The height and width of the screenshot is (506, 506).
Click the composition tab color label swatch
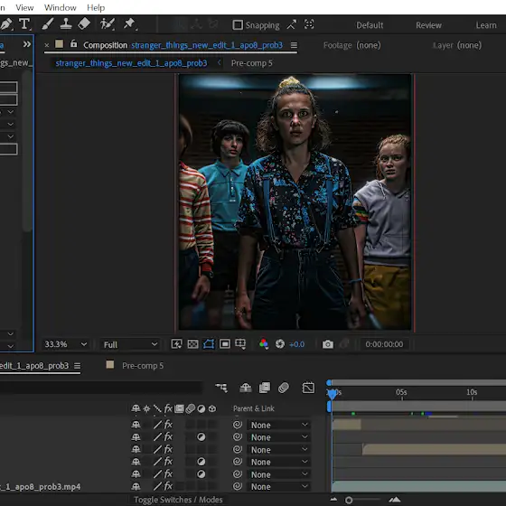(59, 43)
